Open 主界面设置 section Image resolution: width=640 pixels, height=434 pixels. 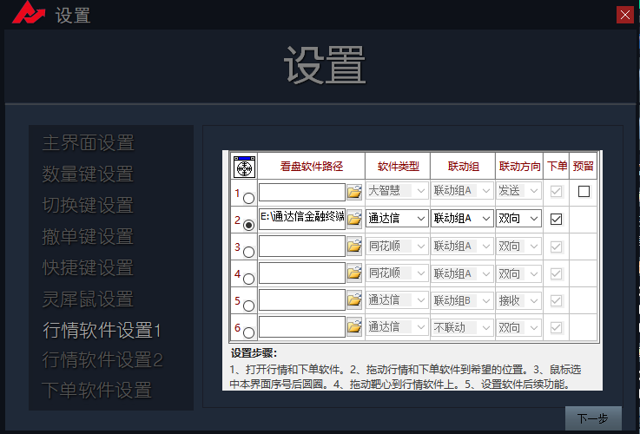click(89, 143)
